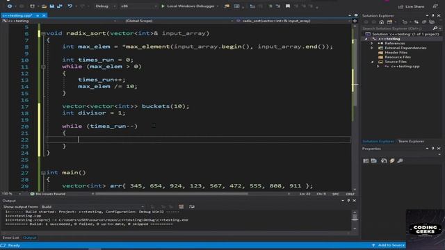Collapse the int main() function fold
Image resolution: width=445 pixels, height=250 pixels.
pyautogui.click(x=43, y=173)
